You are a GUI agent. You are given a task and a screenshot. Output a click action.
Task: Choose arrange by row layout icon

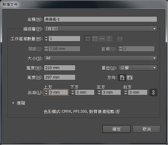(102, 39)
